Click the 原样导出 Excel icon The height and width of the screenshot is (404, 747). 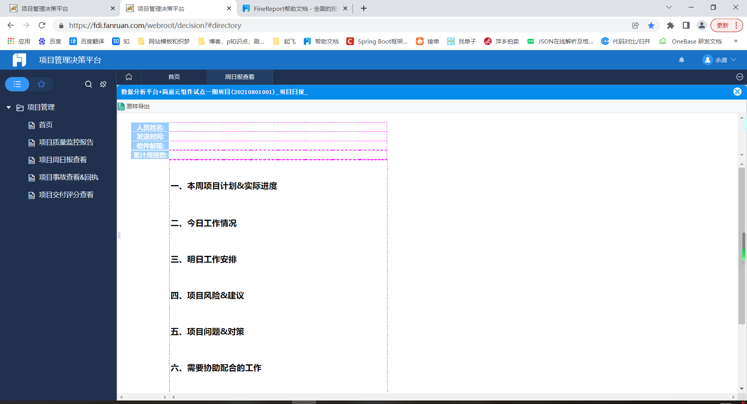pos(121,106)
